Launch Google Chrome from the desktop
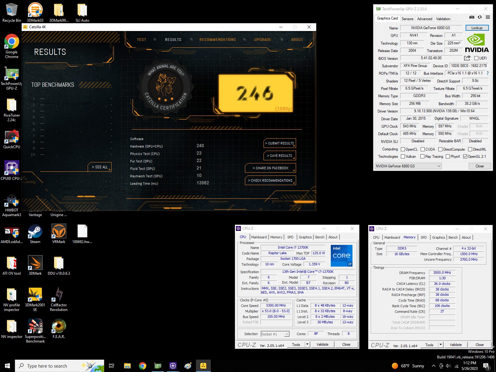Screen dimensions: 496x372 [x=11, y=46]
